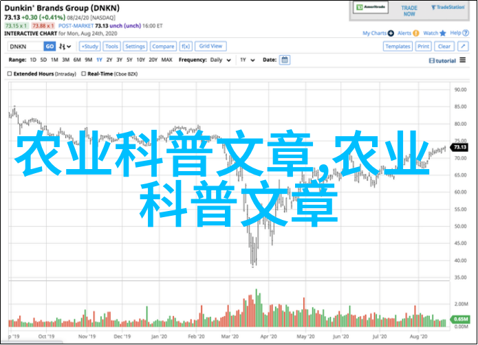Open the Compare menu
Image resolution: width=478 pixels, height=345 pixels.
163,47
